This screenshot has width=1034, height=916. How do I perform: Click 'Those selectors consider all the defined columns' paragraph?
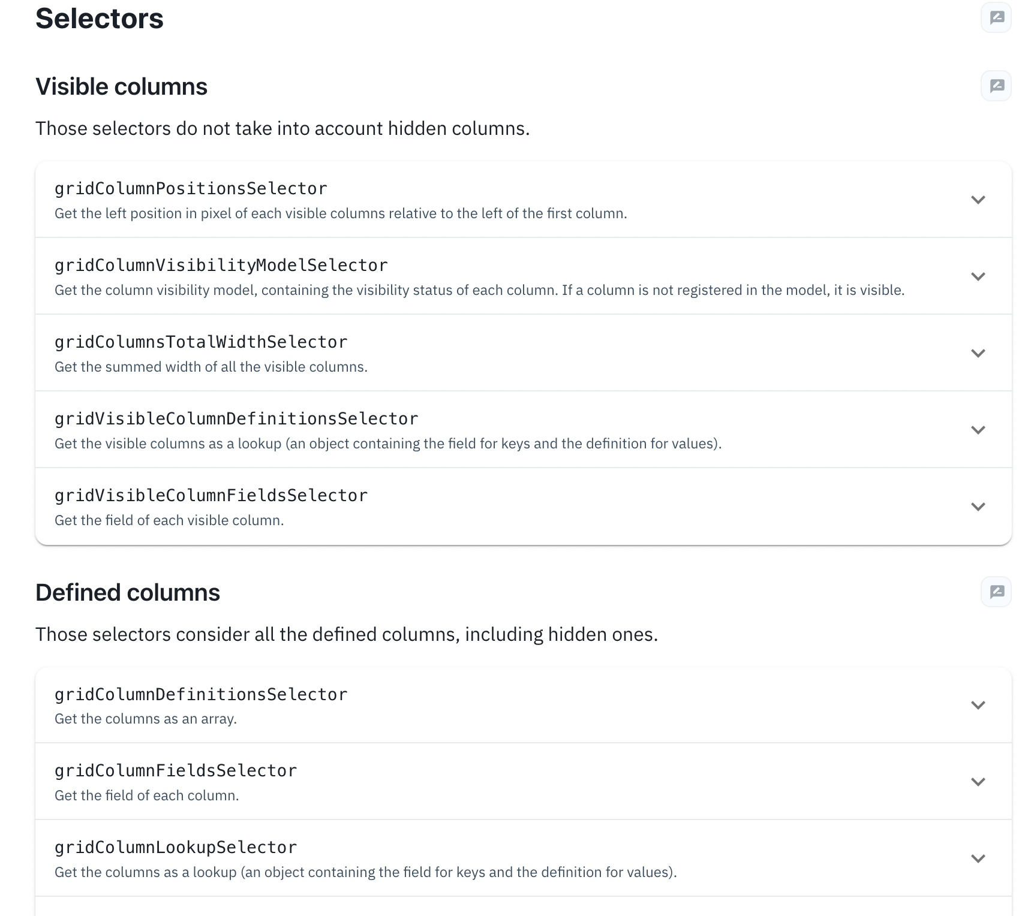pos(347,635)
